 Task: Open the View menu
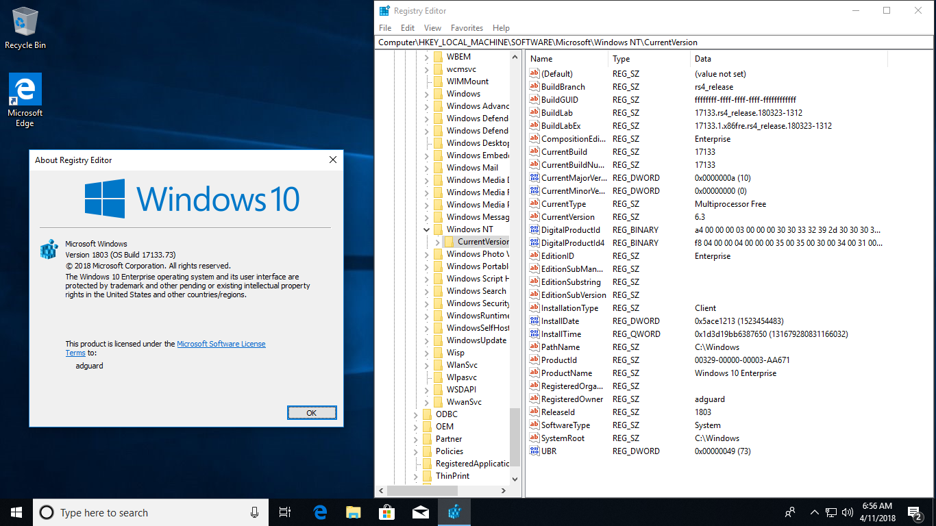coord(432,28)
